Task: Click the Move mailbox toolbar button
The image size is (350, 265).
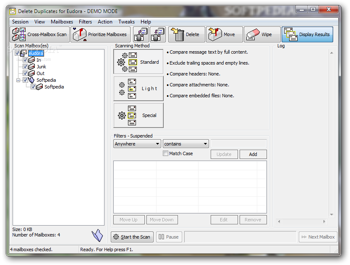Action: click(225, 34)
